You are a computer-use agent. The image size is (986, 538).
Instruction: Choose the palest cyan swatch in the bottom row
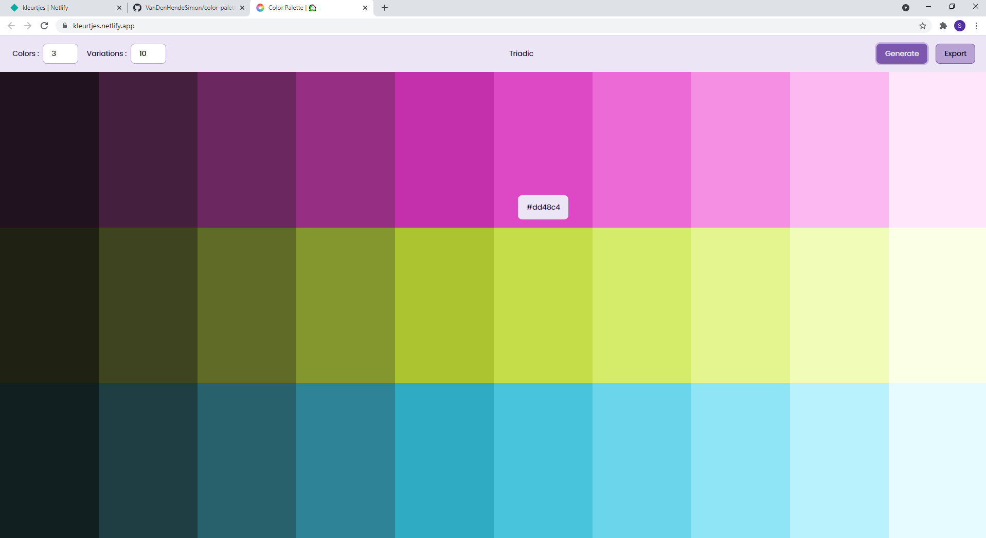pos(937,460)
